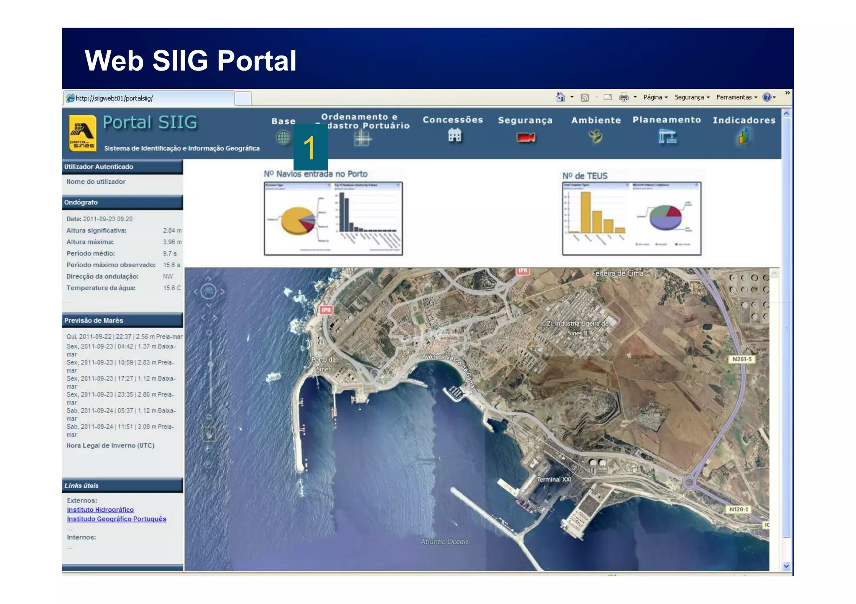Click the map zoom slider handle

click(210, 364)
